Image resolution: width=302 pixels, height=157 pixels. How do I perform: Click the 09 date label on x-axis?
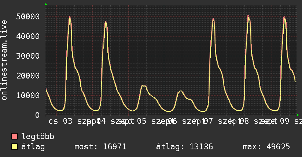point(284,121)
